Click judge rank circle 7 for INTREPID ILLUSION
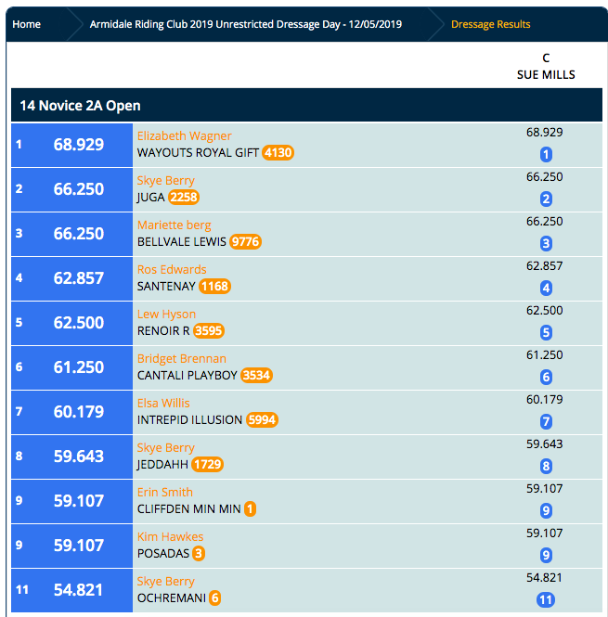608x617 pixels. 546,422
